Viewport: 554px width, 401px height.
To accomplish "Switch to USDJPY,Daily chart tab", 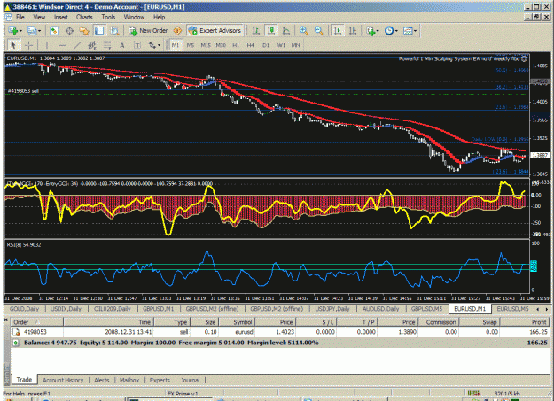I will (x=332, y=309).
